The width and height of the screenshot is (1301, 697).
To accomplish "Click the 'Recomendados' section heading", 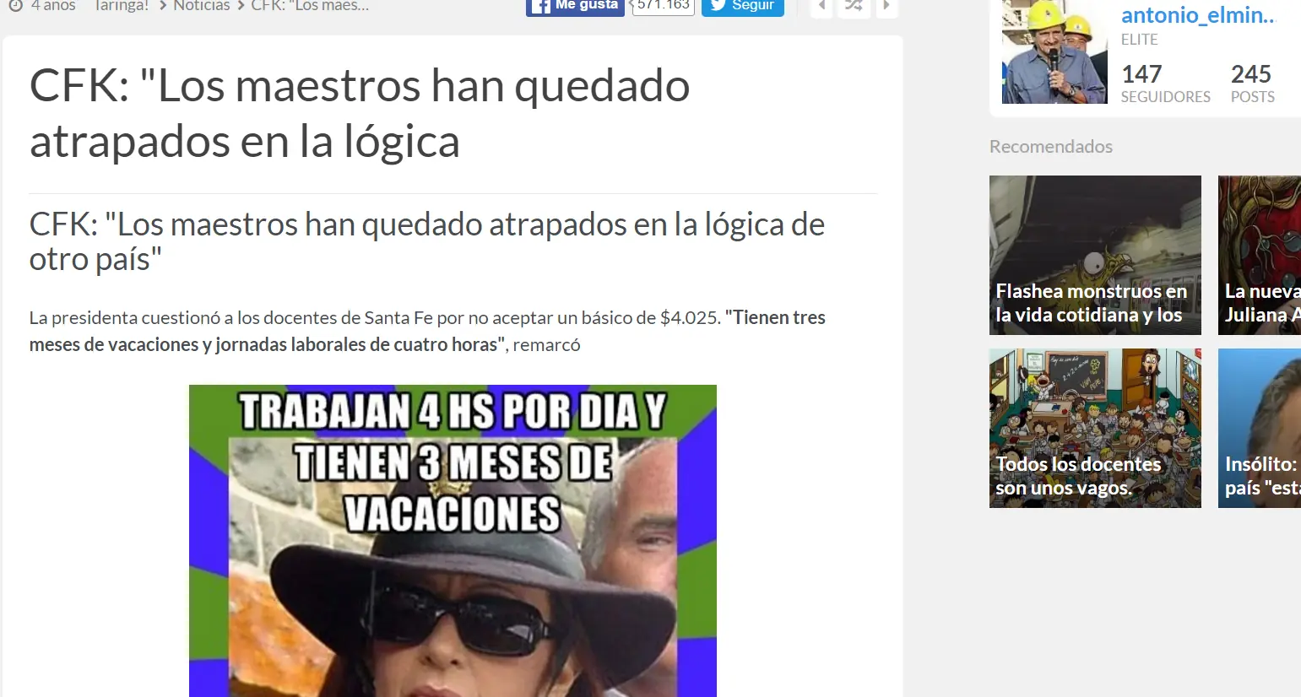I will point(1051,146).
